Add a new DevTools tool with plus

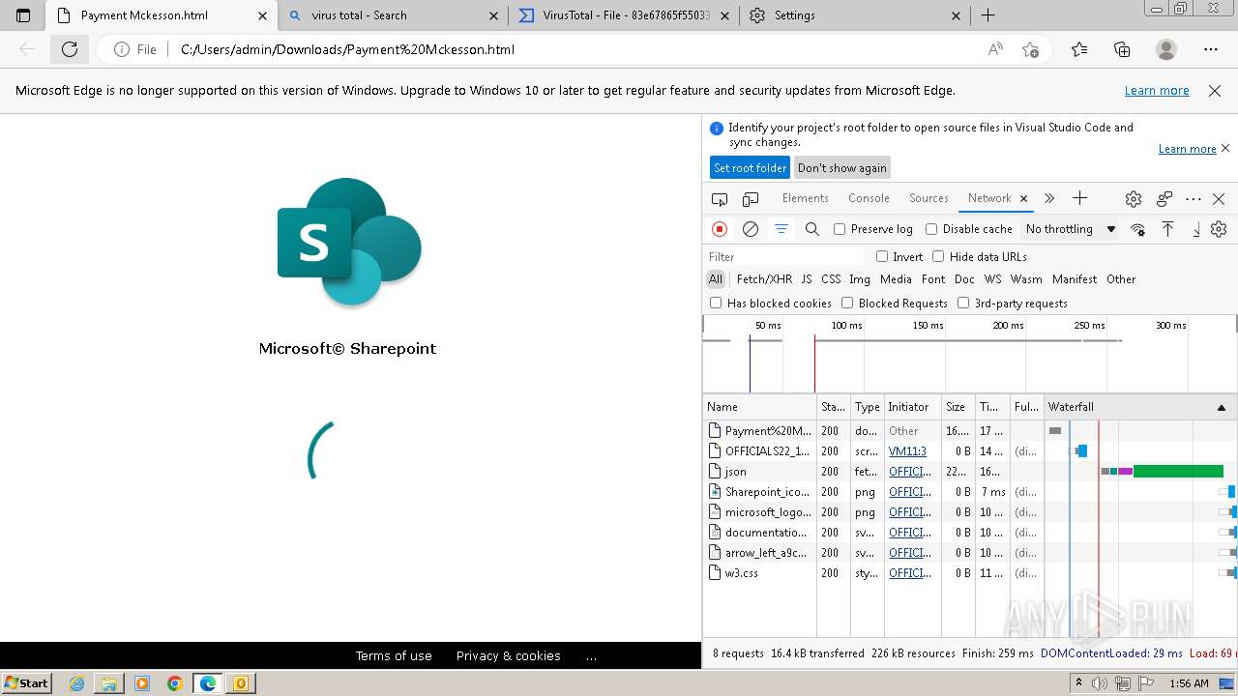tap(1080, 198)
